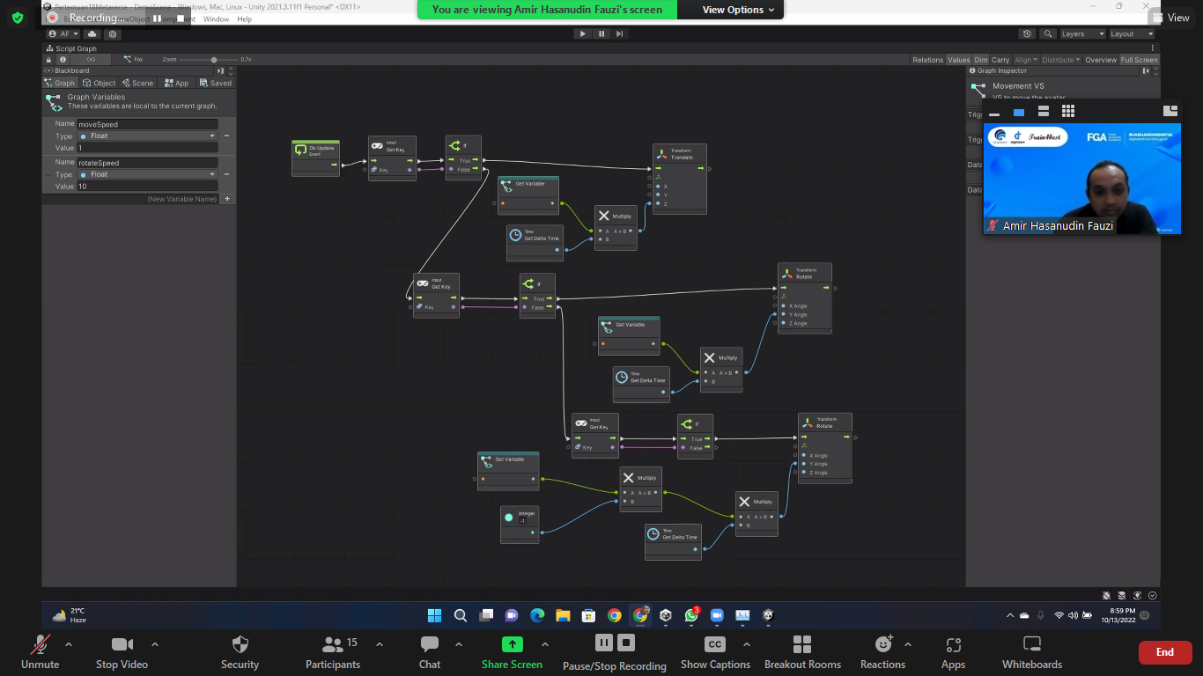
Task: Toggle the Values display option
Action: [x=958, y=60]
